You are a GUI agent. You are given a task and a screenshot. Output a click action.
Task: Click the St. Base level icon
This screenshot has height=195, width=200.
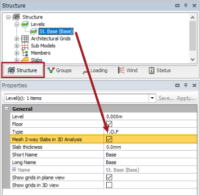click(x=33, y=31)
